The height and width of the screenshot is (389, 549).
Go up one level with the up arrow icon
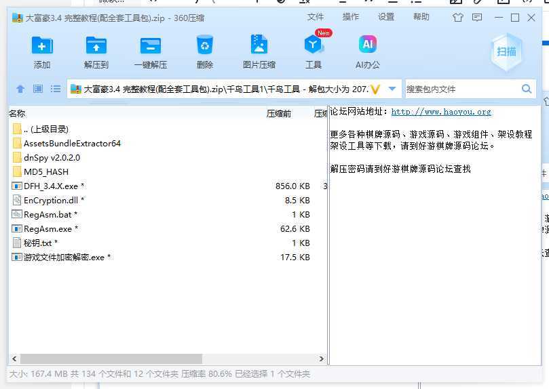20,89
